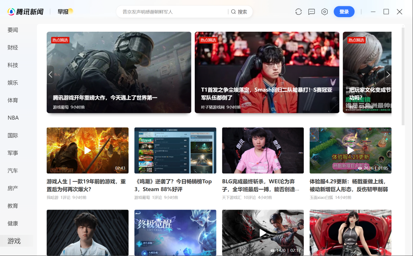Image resolution: width=413 pixels, height=256 pixels.
Task: Open settings hexagon icon in header
Action: point(325,12)
